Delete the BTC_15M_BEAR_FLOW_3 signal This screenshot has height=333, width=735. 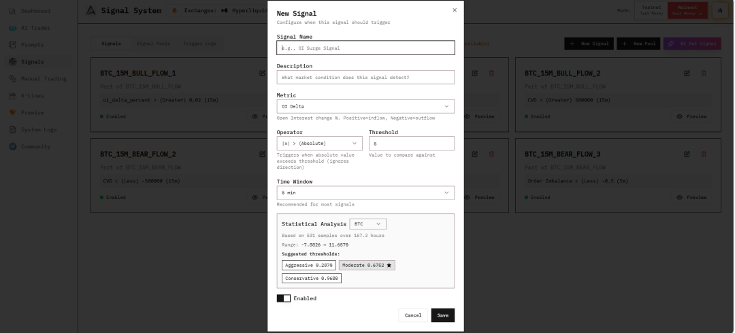click(x=704, y=154)
